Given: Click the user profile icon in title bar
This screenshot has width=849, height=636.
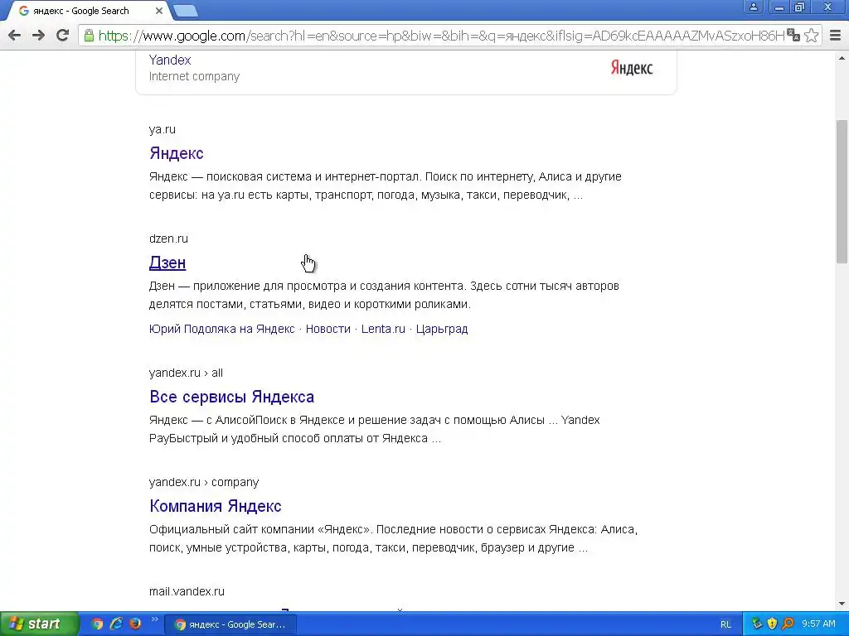Looking at the screenshot, I should 753,7.
